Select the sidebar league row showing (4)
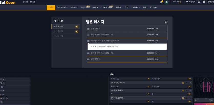Image resolution: width=214 pixels, height=105 pixels. tap(15, 83)
